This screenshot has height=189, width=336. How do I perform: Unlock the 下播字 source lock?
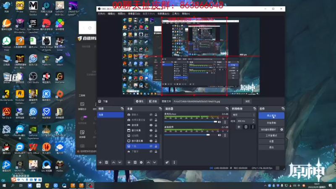(156, 151)
